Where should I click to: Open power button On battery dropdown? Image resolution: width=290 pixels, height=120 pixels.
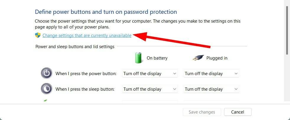coord(150,73)
